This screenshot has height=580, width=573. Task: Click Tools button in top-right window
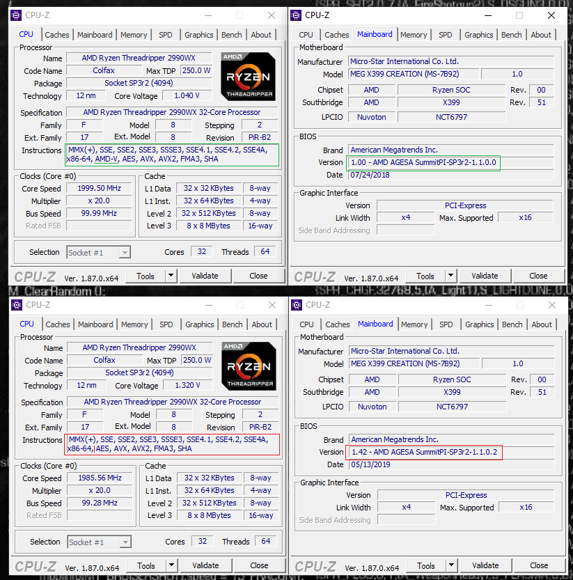pyautogui.click(x=425, y=276)
